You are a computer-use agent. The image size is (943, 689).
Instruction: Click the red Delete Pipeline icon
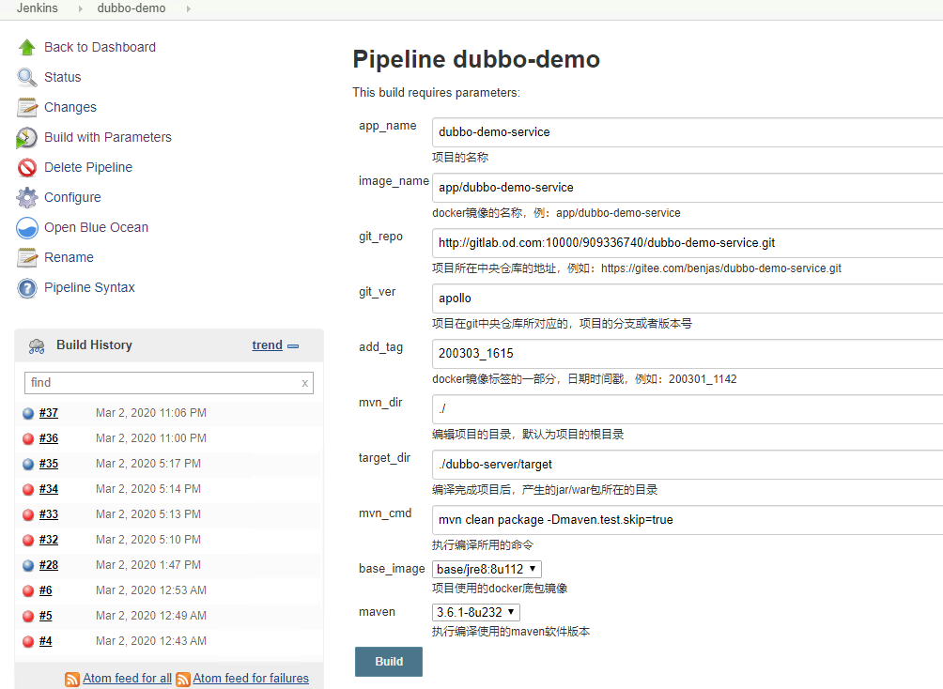click(x=27, y=167)
